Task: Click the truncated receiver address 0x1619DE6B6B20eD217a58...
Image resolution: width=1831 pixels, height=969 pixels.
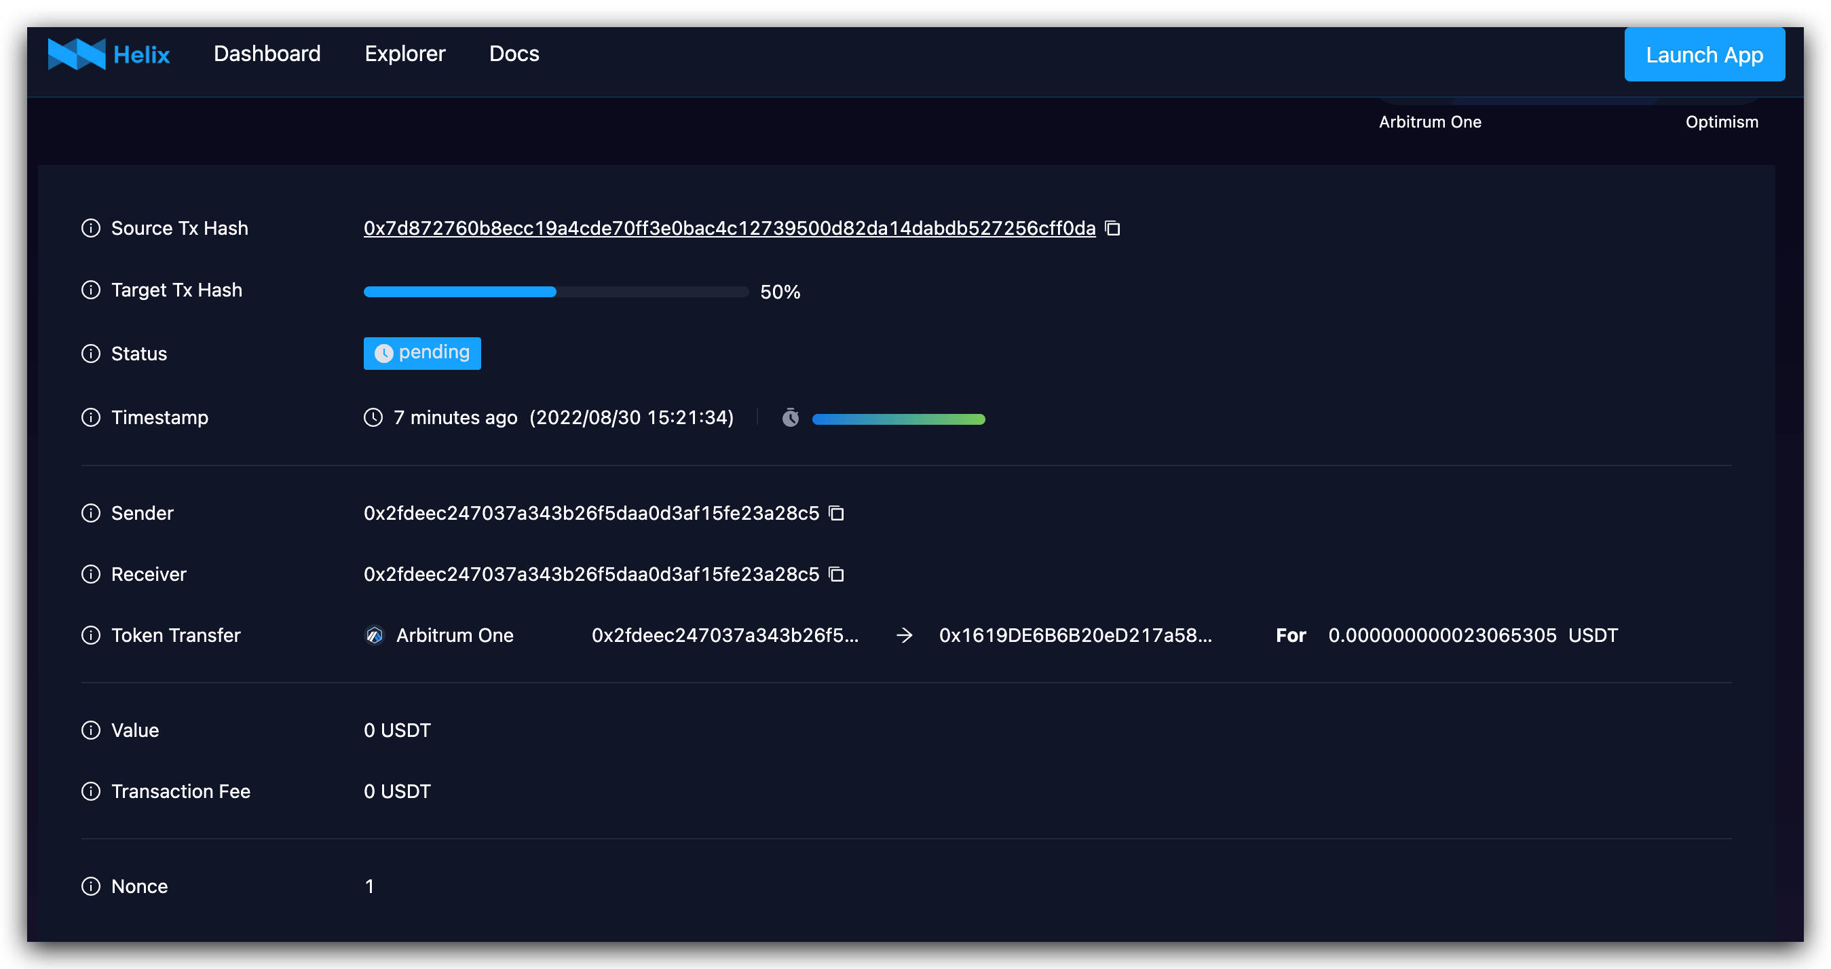Action: pyautogui.click(x=1075, y=635)
